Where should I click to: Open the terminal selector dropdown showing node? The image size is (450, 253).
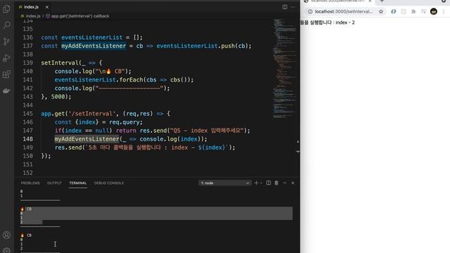click(x=225, y=183)
